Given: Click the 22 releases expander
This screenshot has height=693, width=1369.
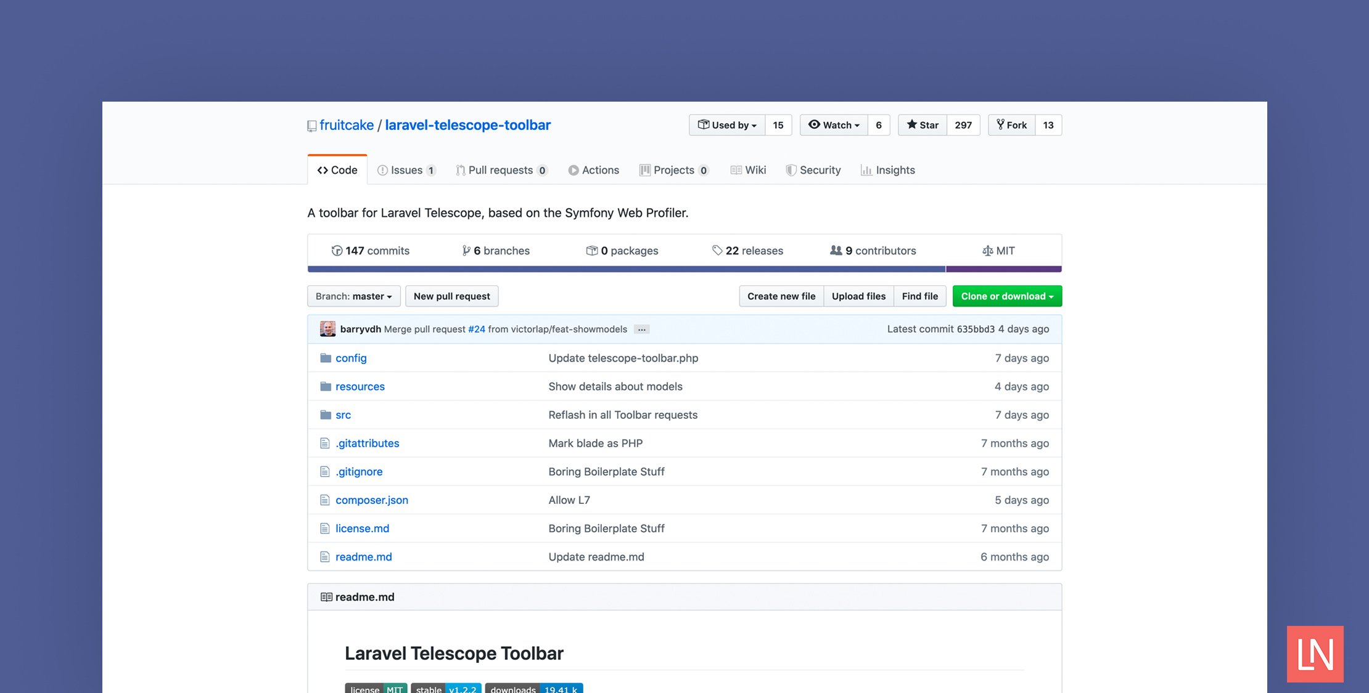Looking at the screenshot, I should click(x=748, y=250).
